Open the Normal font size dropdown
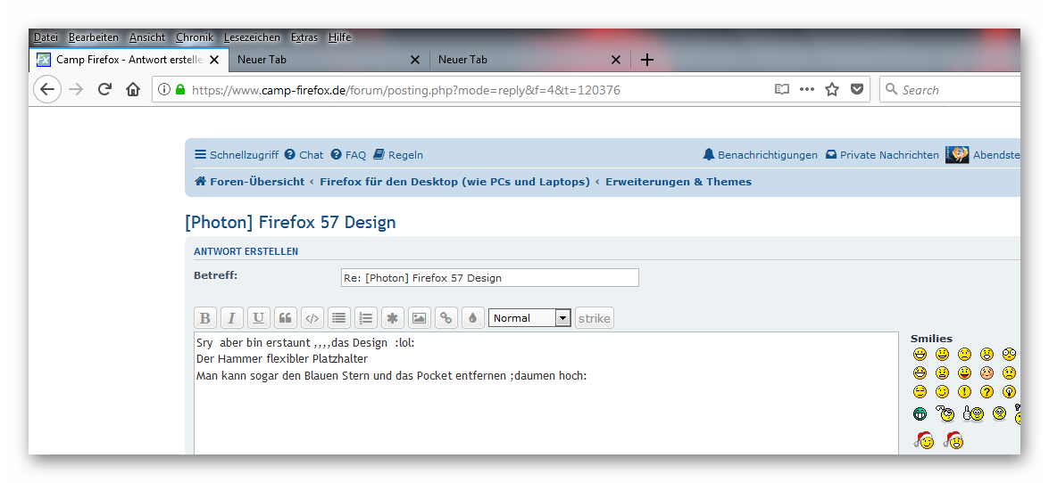The height and width of the screenshot is (483, 1049). (x=529, y=318)
